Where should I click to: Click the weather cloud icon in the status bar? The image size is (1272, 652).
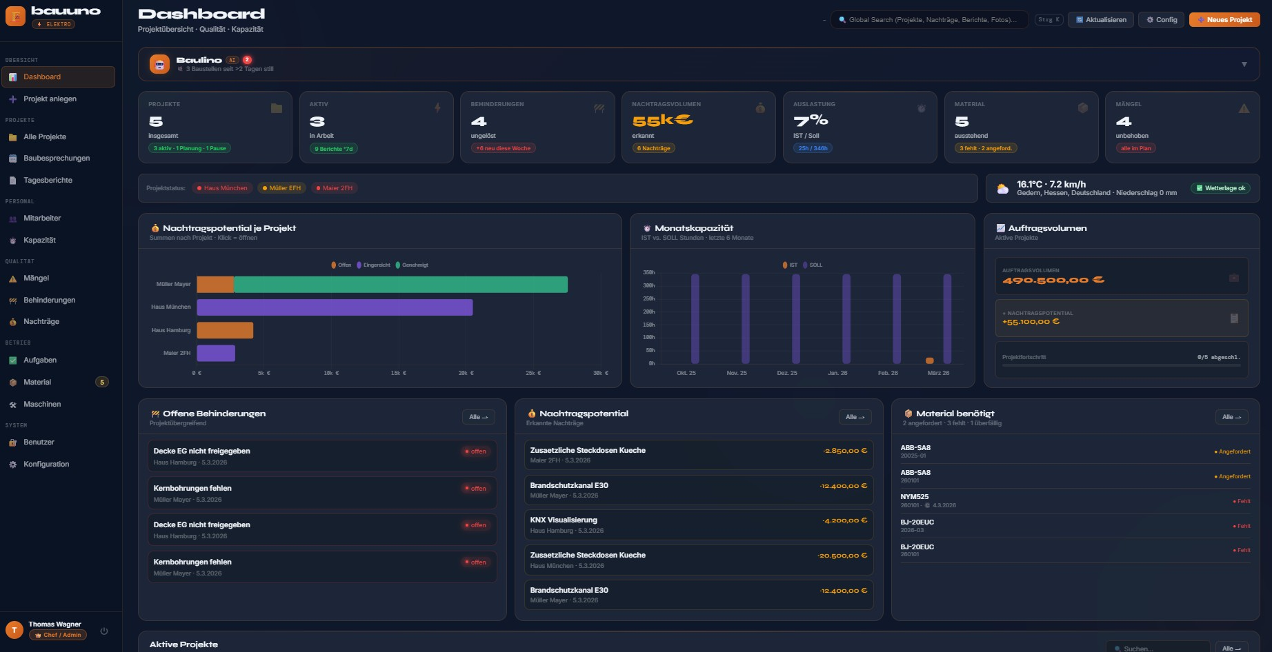(1002, 187)
